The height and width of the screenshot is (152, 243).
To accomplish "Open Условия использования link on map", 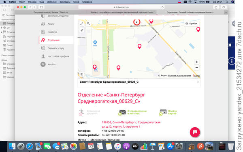I will (x=179, y=75).
